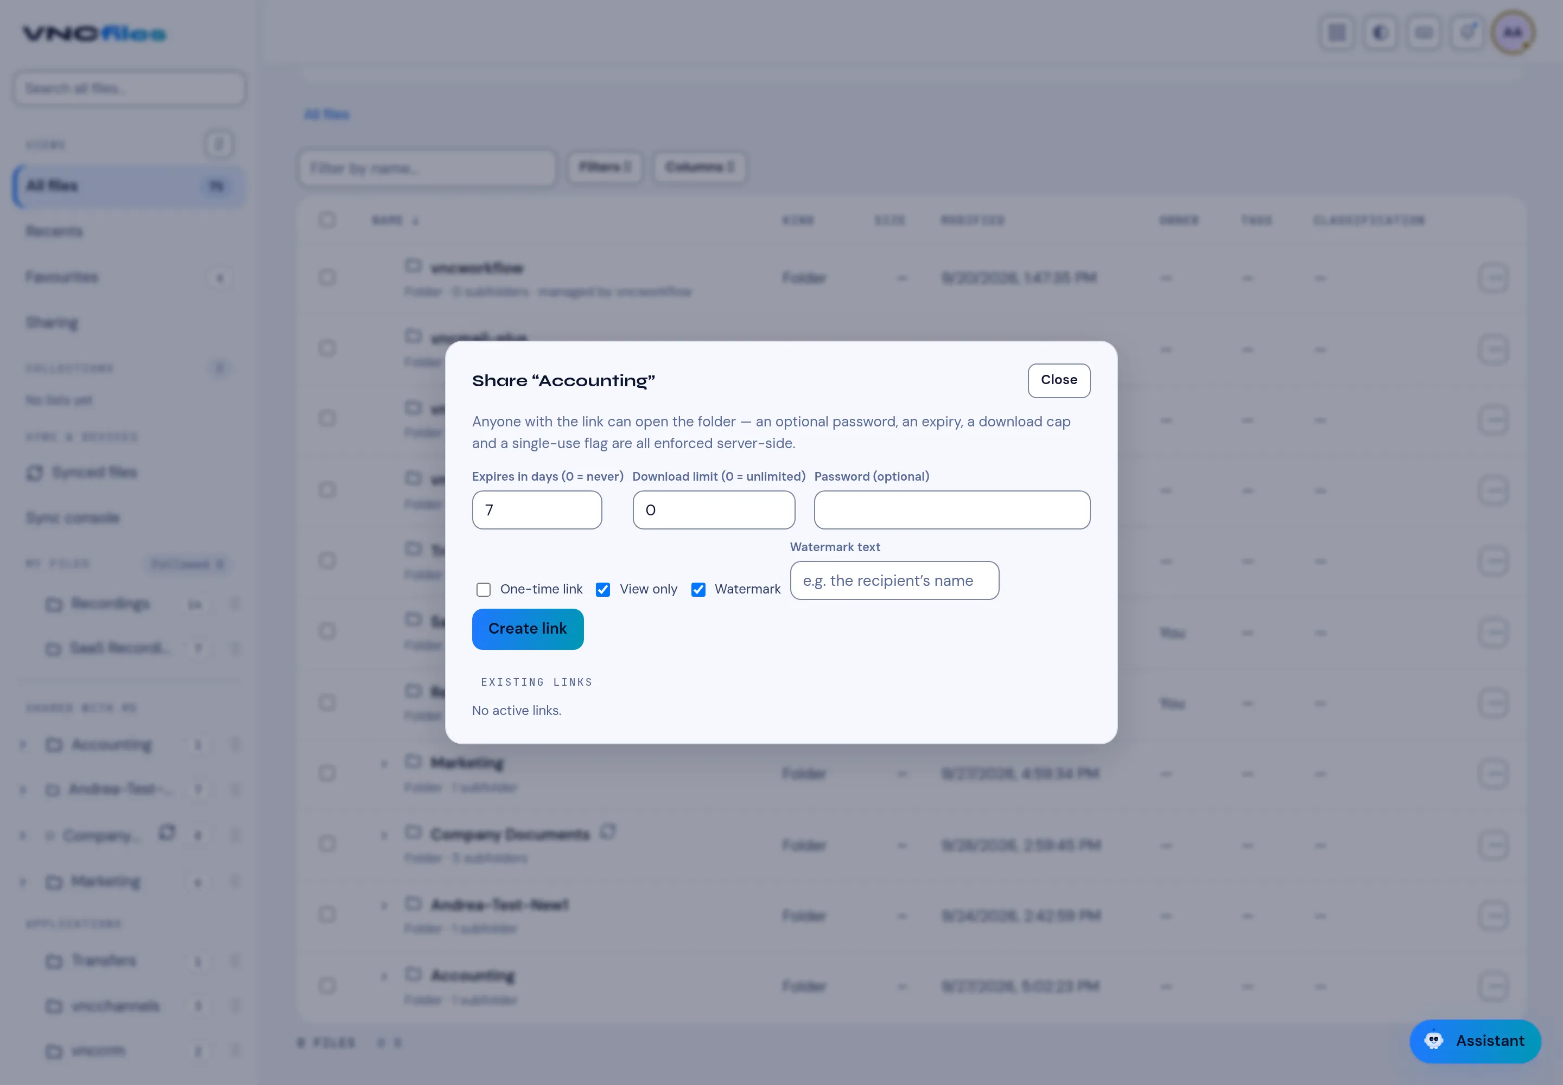
Task: Click the vncworkflow folder icon
Action: (413, 265)
